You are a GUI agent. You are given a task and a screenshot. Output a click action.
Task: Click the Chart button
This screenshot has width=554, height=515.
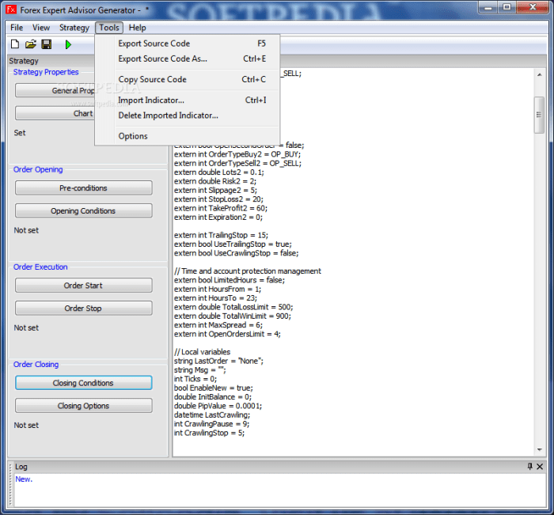tap(55, 113)
